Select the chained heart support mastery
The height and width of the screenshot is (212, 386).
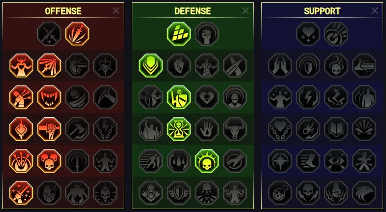tap(280, 129)
